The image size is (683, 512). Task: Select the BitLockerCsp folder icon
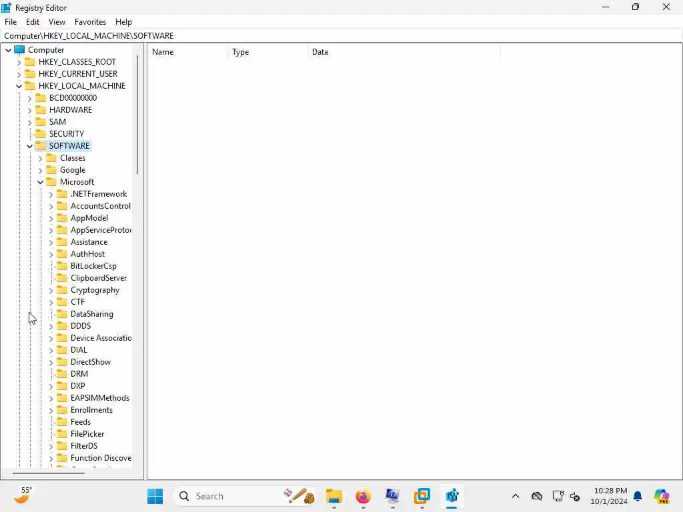62,265
